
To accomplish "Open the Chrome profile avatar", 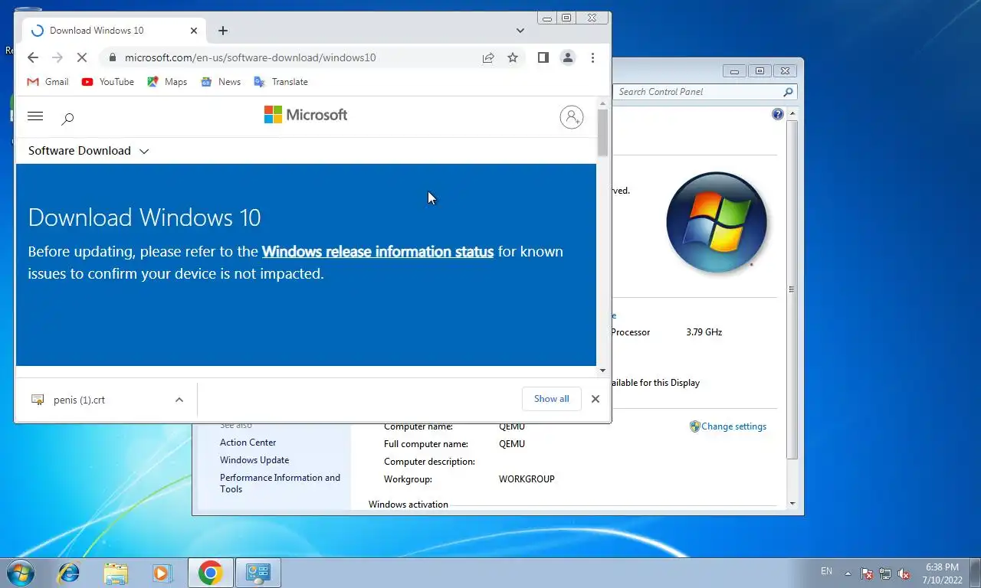I will click(568, 57).
